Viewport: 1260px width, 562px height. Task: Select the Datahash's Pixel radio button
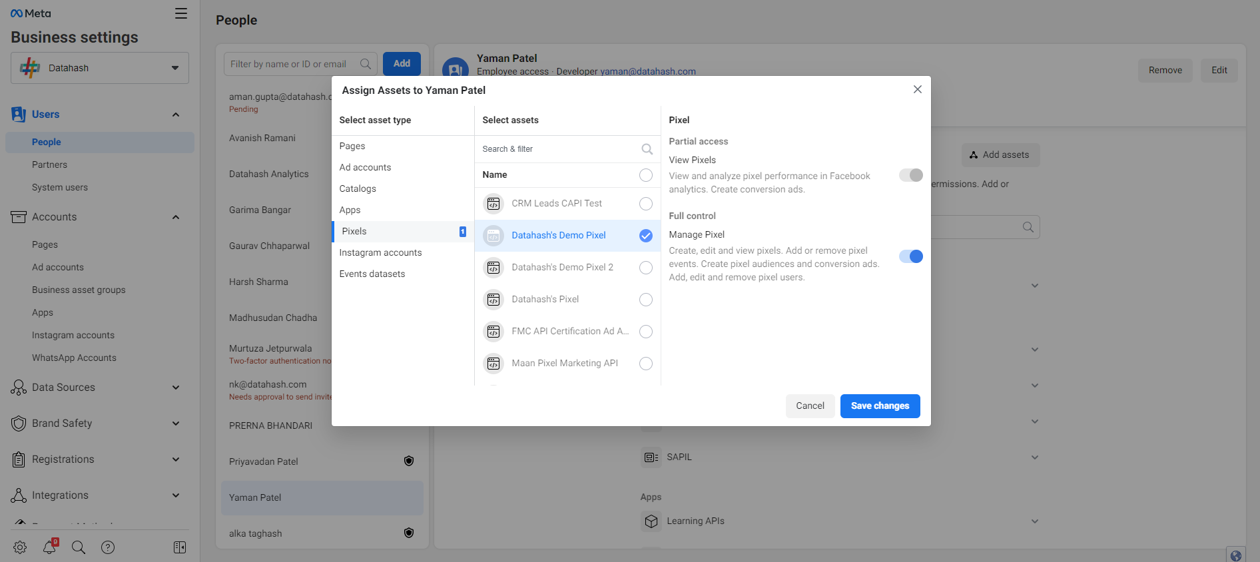click(646, 300)
